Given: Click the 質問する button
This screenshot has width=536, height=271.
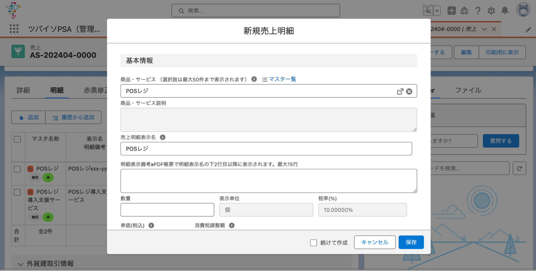Looking at the screenshot, I should click(501, 141).
